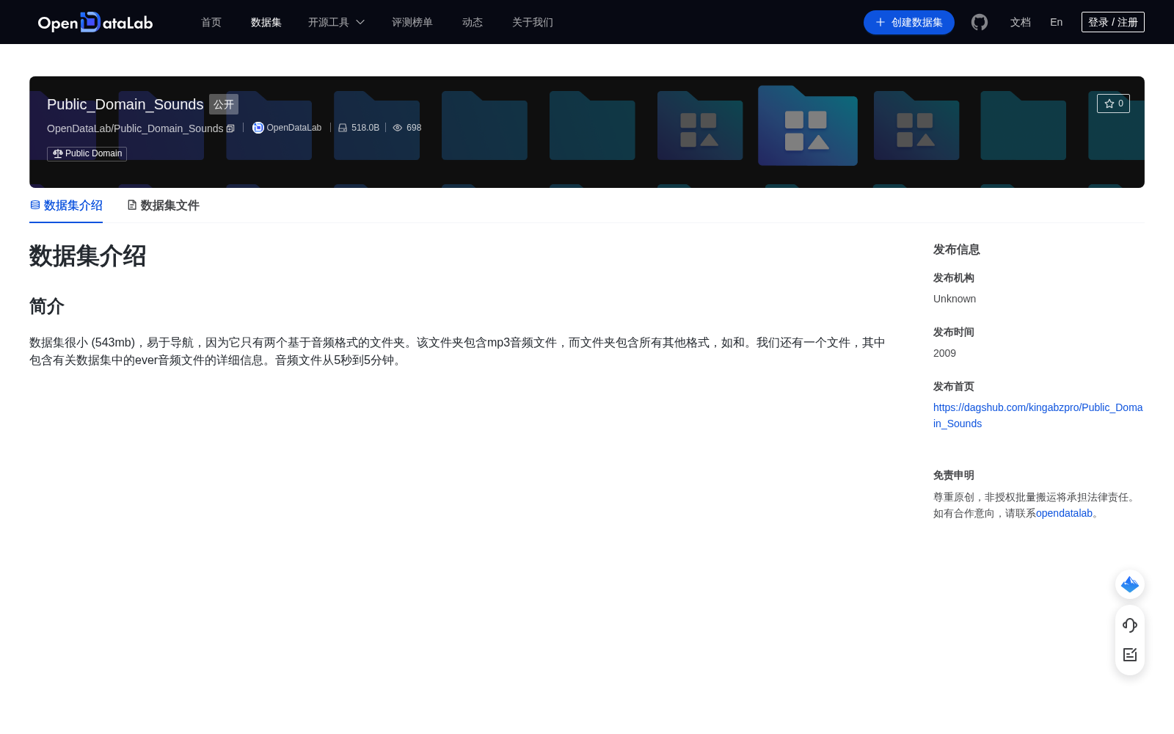The image size is (1174, 734).
Task: Click the 2009 publish year text
Action: (944, 353)
